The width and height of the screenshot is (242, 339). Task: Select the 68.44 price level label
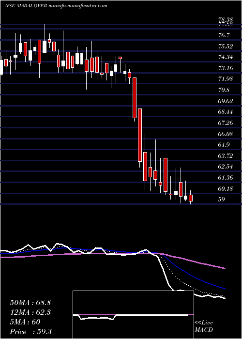(x=226, y=112)
